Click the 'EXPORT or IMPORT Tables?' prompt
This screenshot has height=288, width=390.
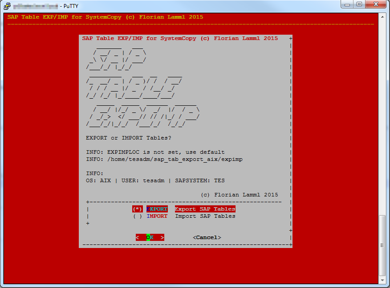coord(129,138)
